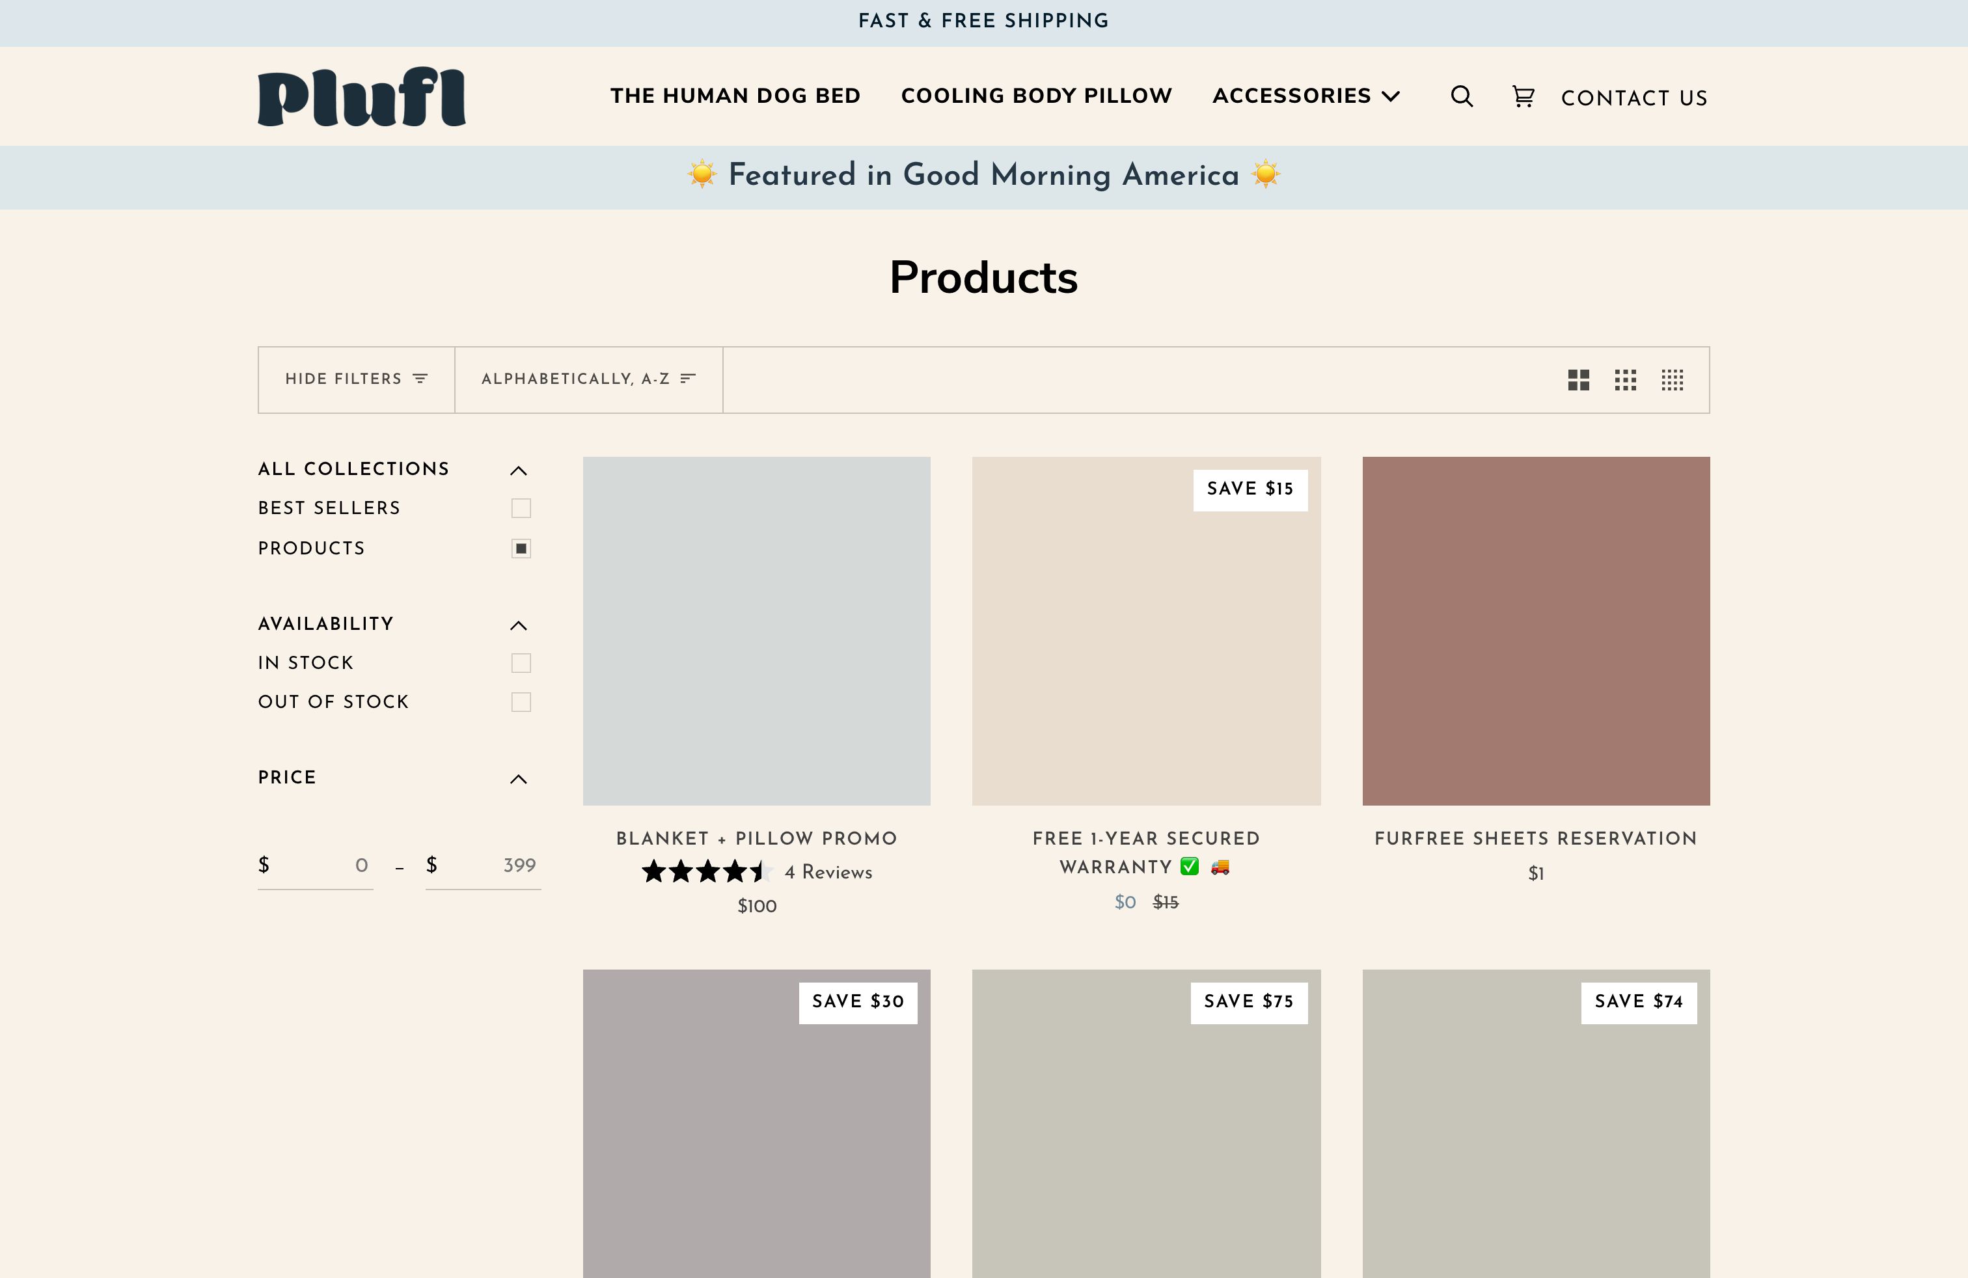Click the Plufl logo
Viewport: 1968px width, 1278px height.
click(361, 97)
